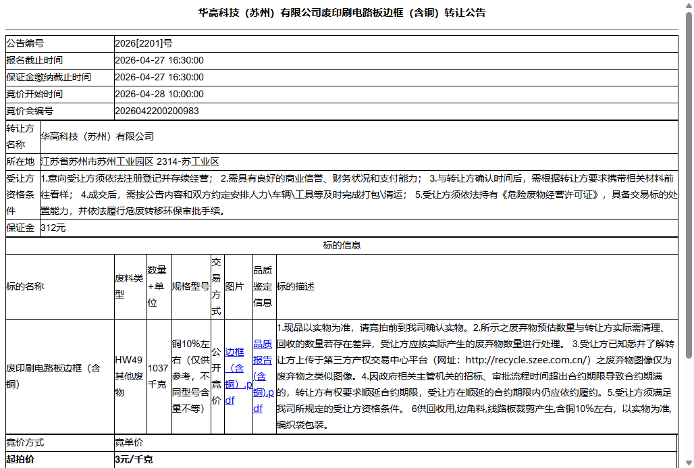Click the 受让方资格条件 label cell
This screenshot has width=694, height=468.
click(22, 194)
